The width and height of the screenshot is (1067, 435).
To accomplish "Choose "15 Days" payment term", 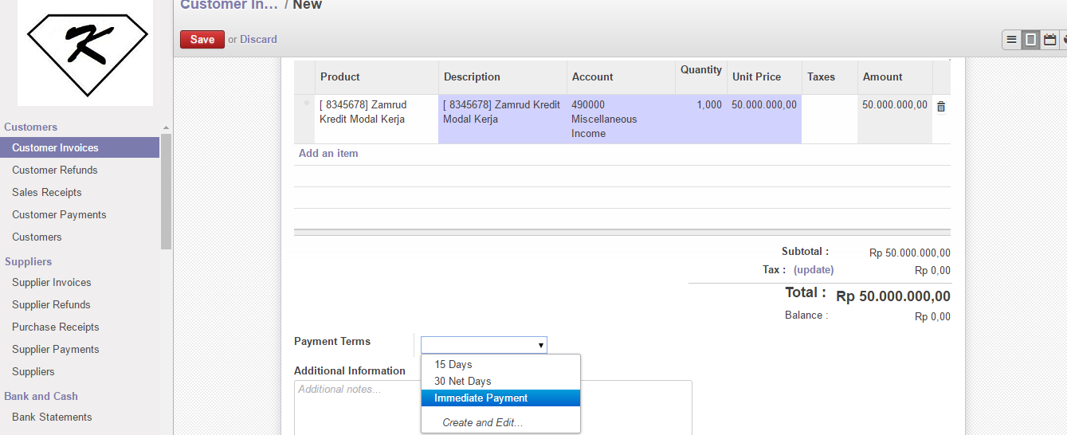I will [x=453, y=364].
